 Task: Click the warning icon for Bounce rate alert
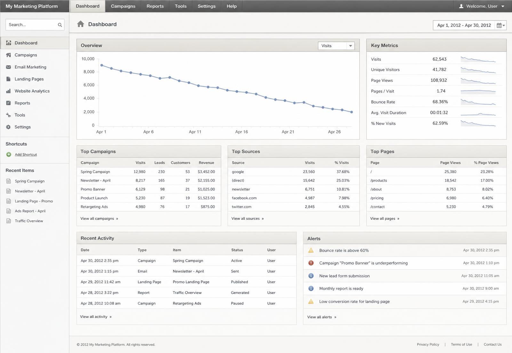[311, 250]
